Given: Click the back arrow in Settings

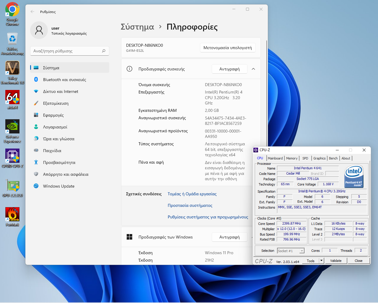Looking at the screenshot, I should coord(32,12).
